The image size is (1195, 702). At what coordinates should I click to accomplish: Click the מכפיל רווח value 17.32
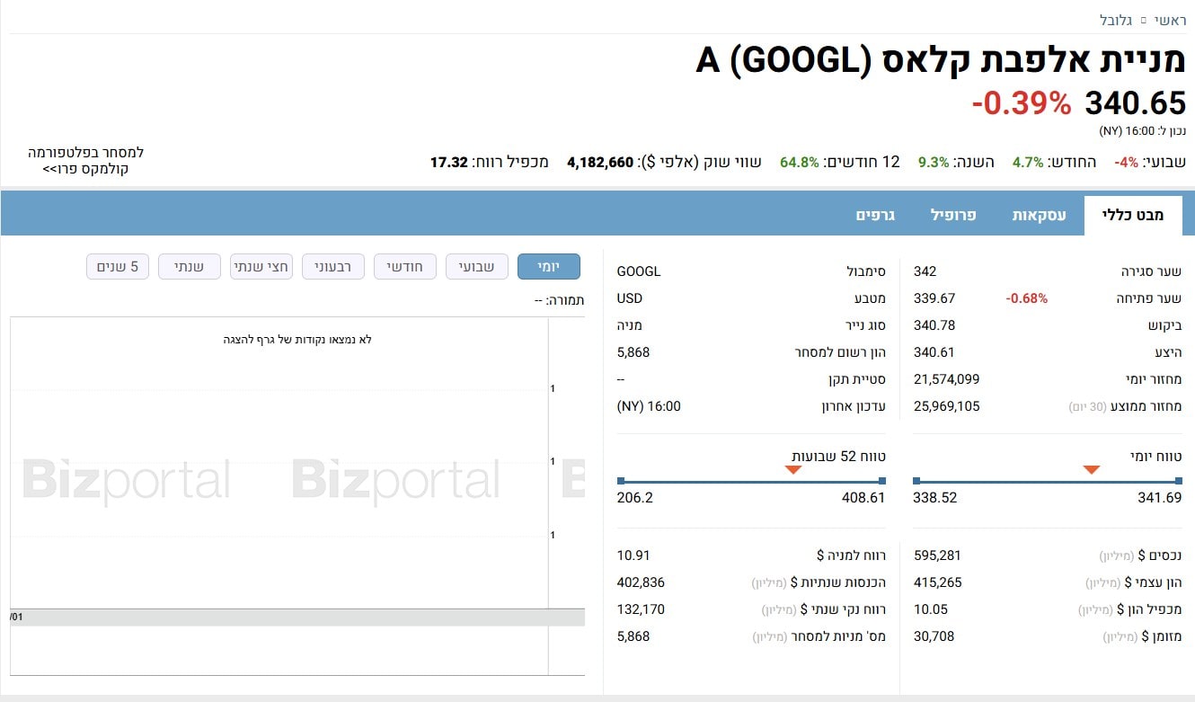449,163
